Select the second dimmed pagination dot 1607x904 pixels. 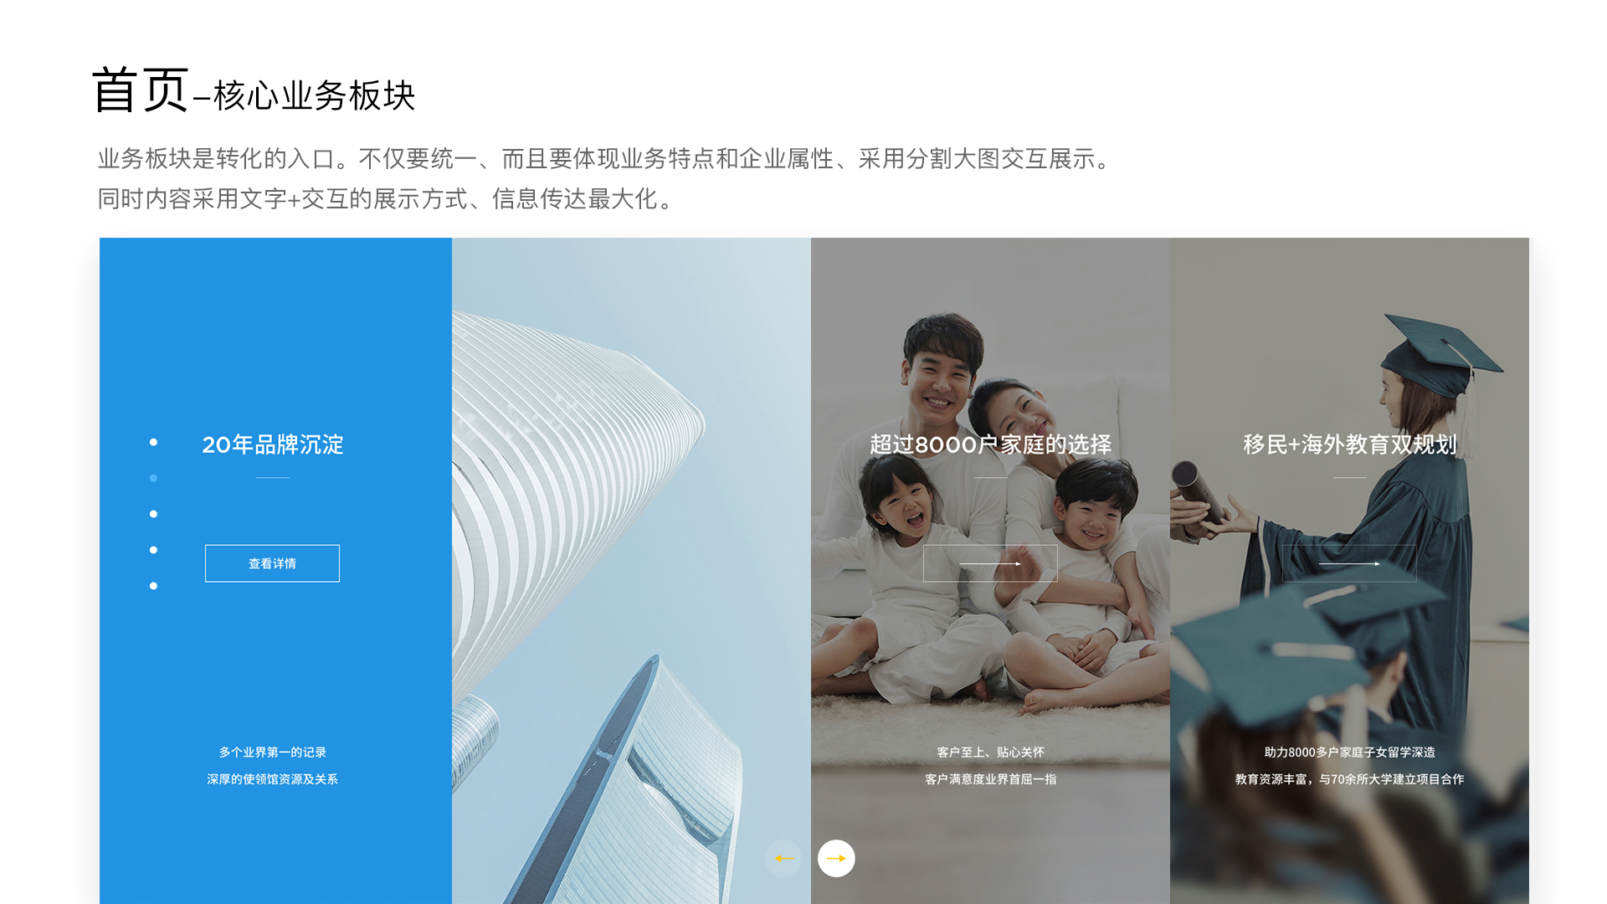(153, 478)
